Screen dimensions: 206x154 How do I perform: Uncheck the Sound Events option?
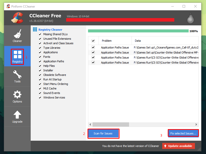coord(40,93)
